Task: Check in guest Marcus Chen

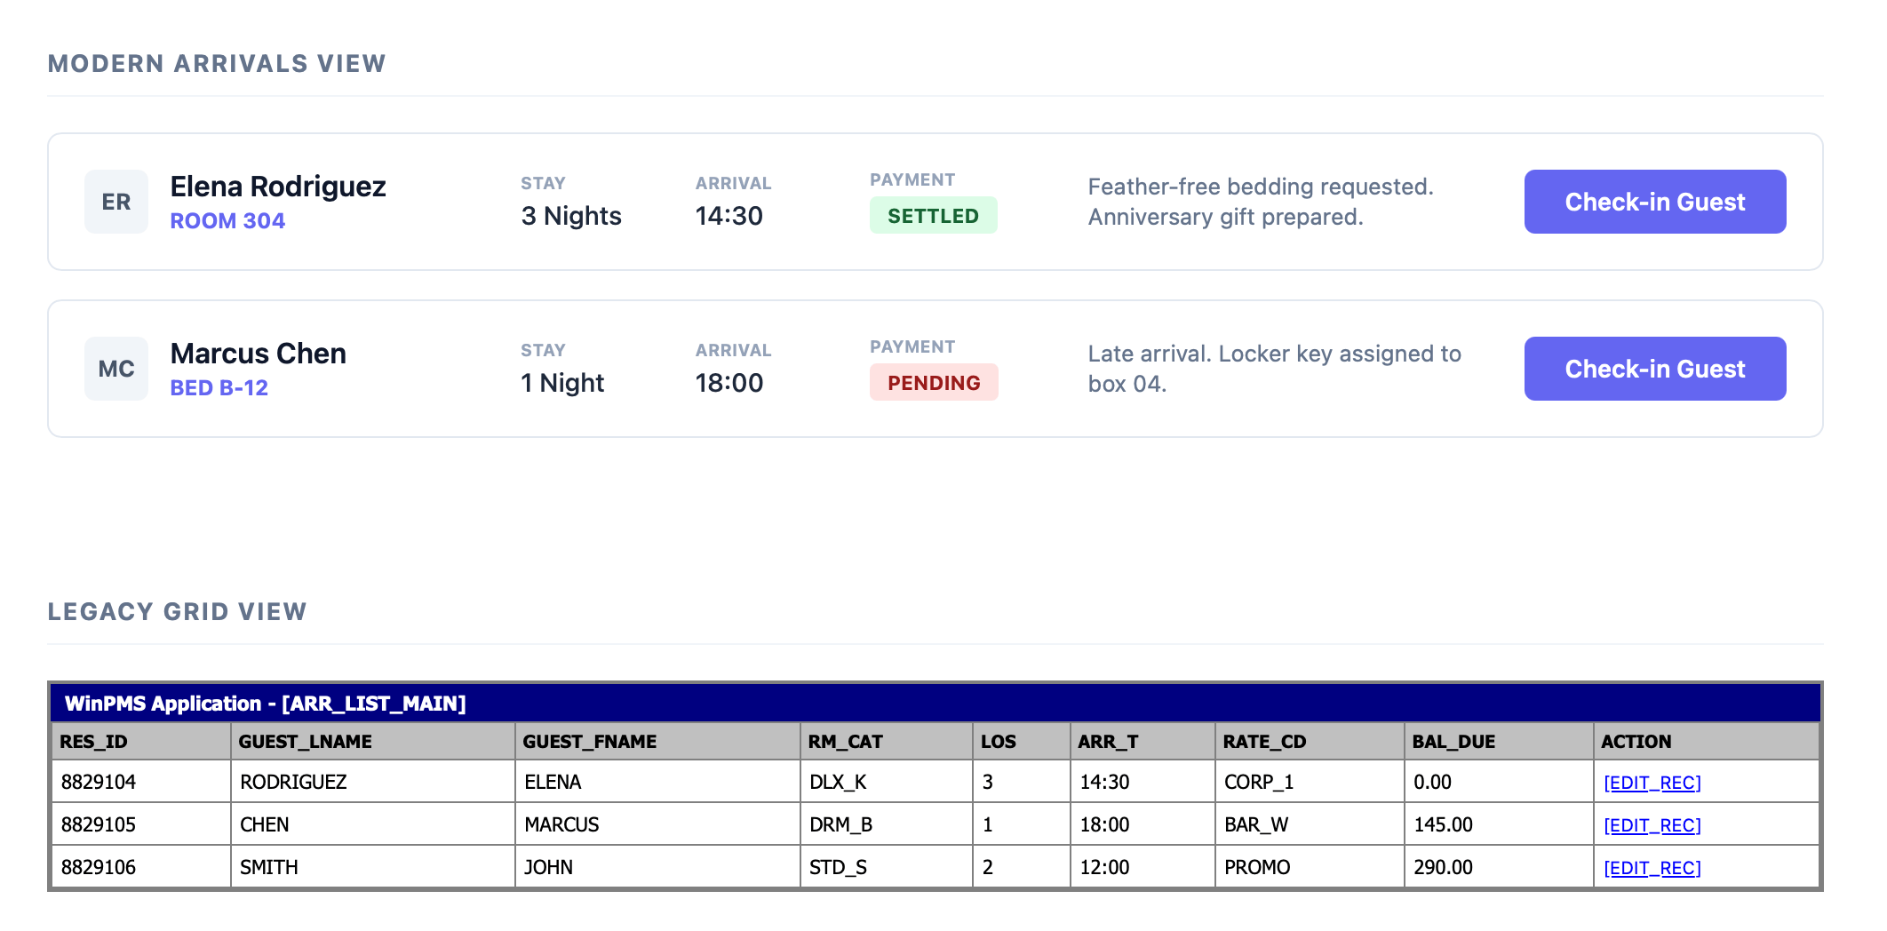Action: (1654, 369)
